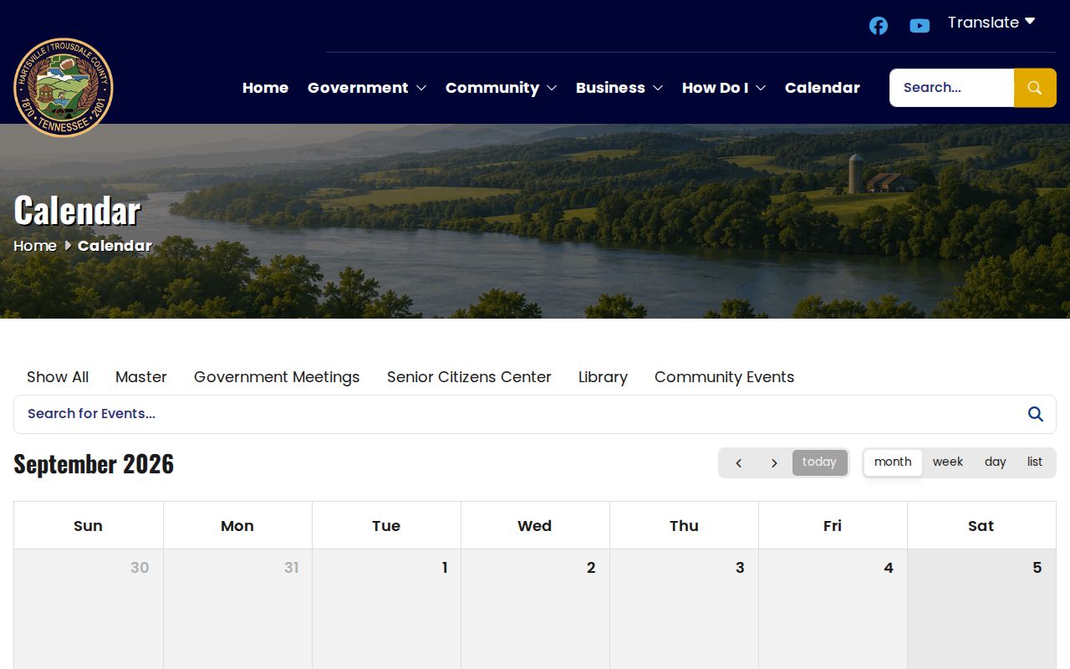
Task: Expand the How Do I menu
Action: click(x=724, y=88)
